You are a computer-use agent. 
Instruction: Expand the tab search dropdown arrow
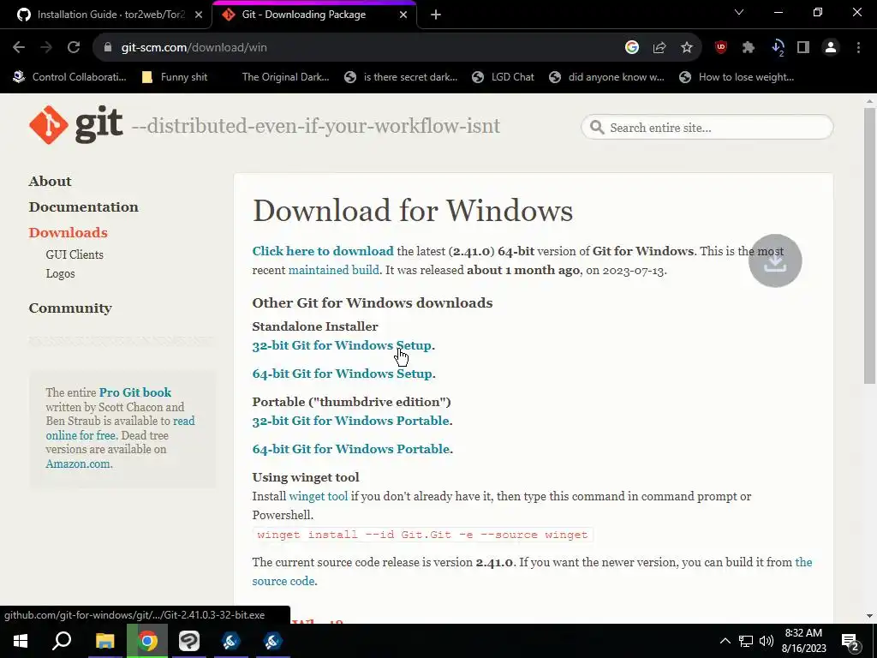tap(739, 12)
